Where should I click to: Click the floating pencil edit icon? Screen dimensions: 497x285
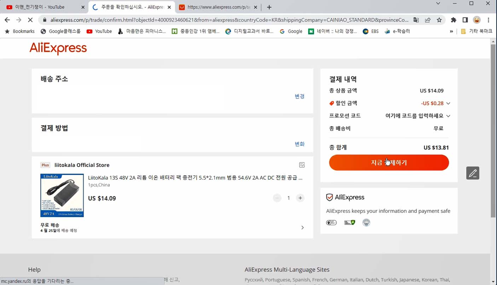473,173
